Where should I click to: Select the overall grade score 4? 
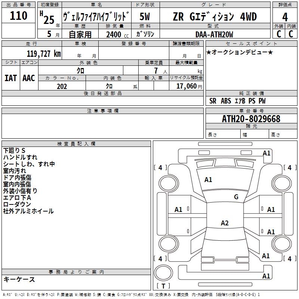coord(285,16)
